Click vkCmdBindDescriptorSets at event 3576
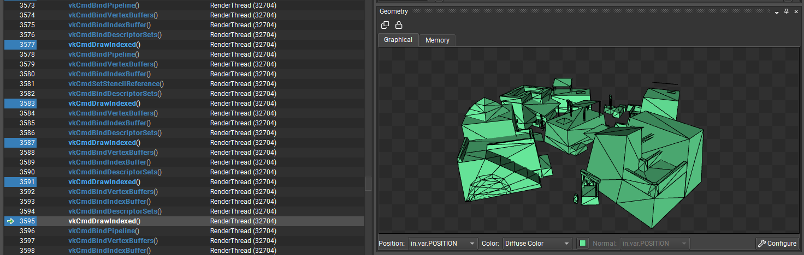The height and width of the screenshot is (255, 804). click(115, 35)
